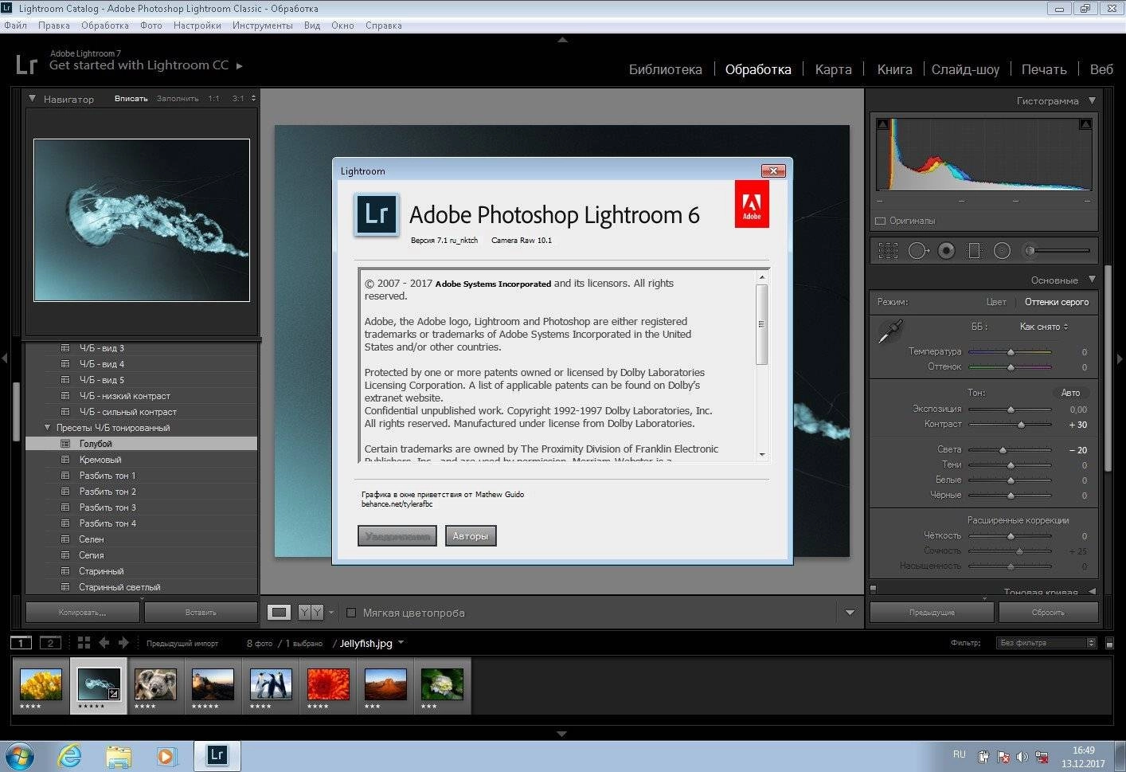The image size is (1126, 772).
Task: Click the Вставить button
Action: 201,613
